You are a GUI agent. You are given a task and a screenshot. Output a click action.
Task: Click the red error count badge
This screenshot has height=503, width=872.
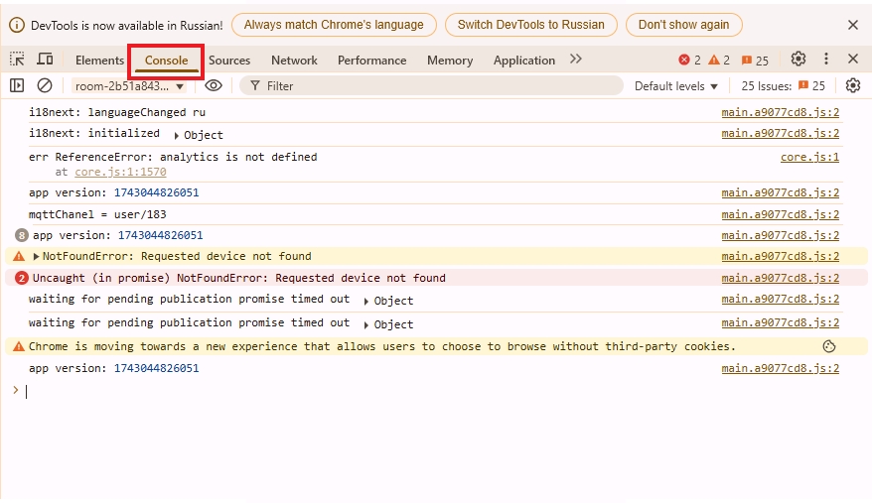tap(689, 61)
